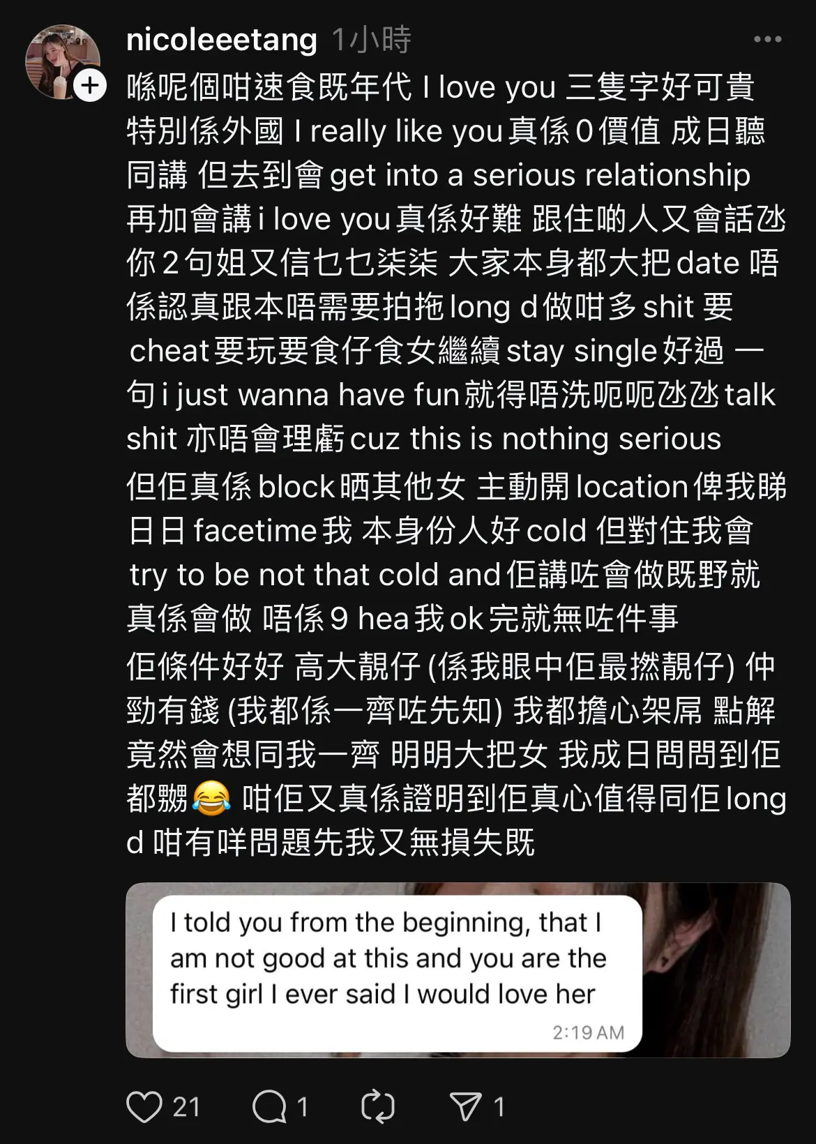Tap the 'I told you from the beginning' message bubble
816x1144 pixels.
click(397, 974)
